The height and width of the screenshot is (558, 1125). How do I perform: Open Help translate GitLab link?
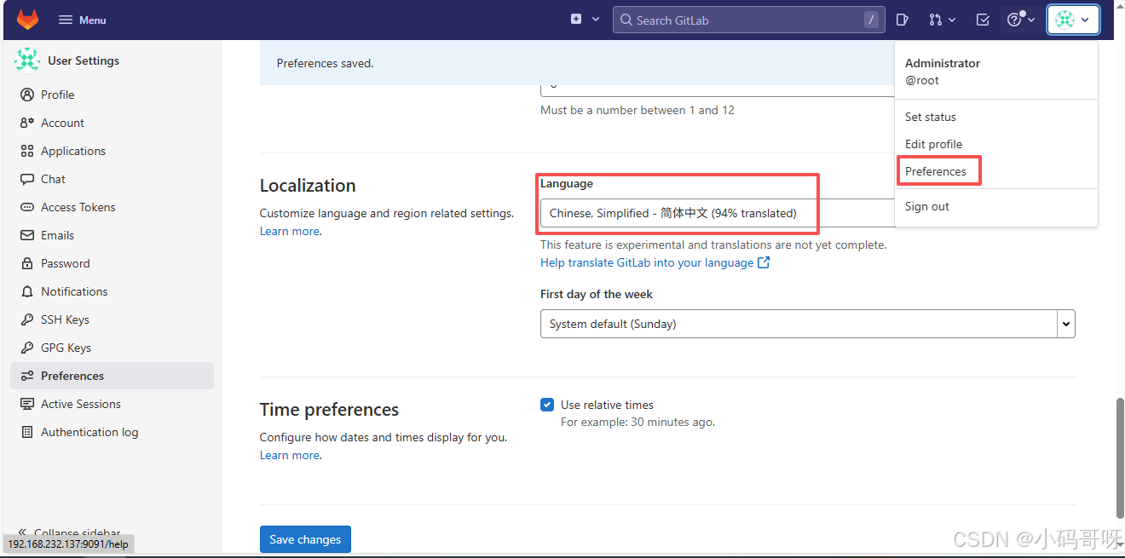655,262
